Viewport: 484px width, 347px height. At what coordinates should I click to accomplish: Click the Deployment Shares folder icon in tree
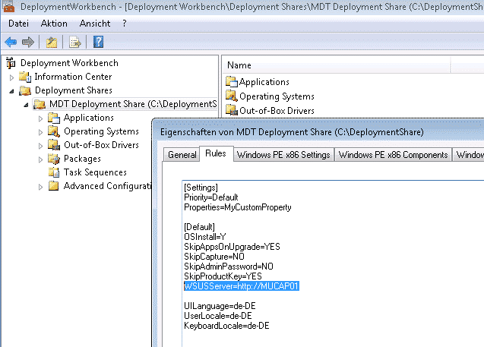tap(25, 90)
